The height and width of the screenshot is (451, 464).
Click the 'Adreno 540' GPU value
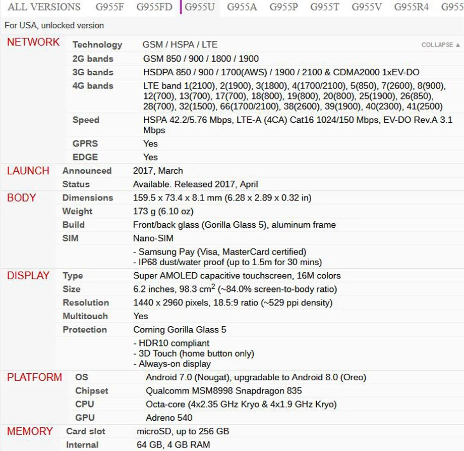169,418
